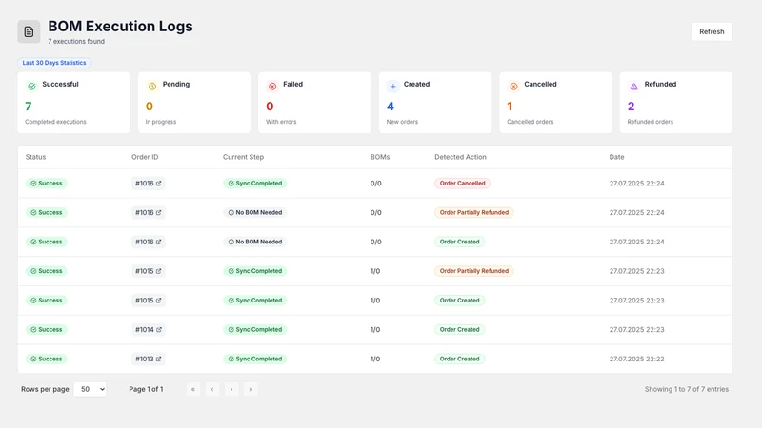
Task: Click the Refunded count 2
Action: (x=631, y=107)
